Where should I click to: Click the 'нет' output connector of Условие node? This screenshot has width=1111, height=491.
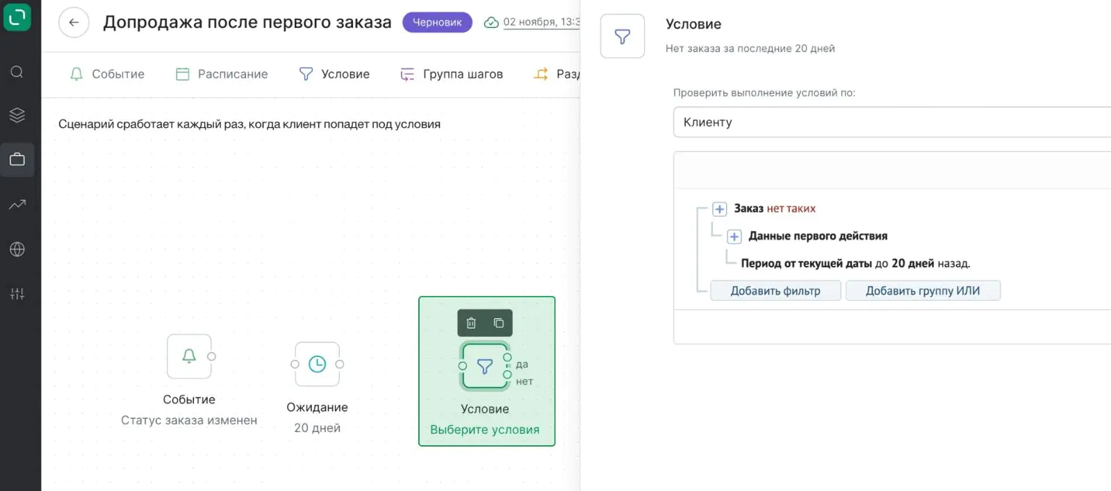pos(507,374)
